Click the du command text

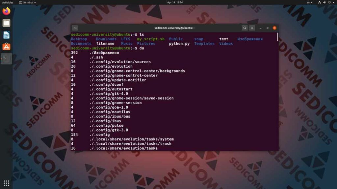click(x=142, y=48)
